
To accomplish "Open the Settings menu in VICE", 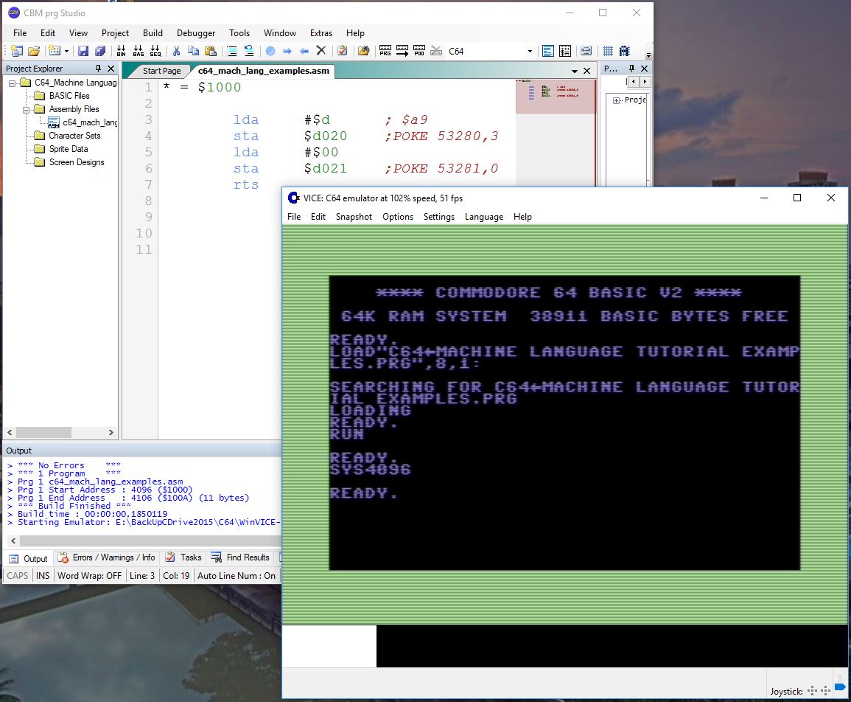I will (439, 216).
